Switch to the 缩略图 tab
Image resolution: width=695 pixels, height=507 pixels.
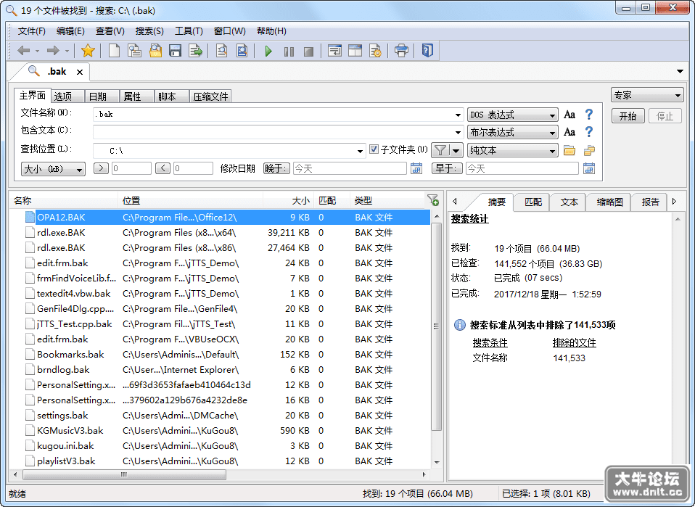pos(609,202)
